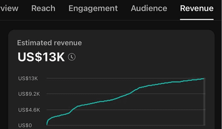Select the large US$13K revenue total
Viewport: 222px width, 129px height.
click(41, 57)
